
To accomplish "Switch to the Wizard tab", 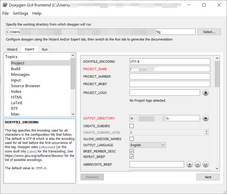I will [12, 50].
